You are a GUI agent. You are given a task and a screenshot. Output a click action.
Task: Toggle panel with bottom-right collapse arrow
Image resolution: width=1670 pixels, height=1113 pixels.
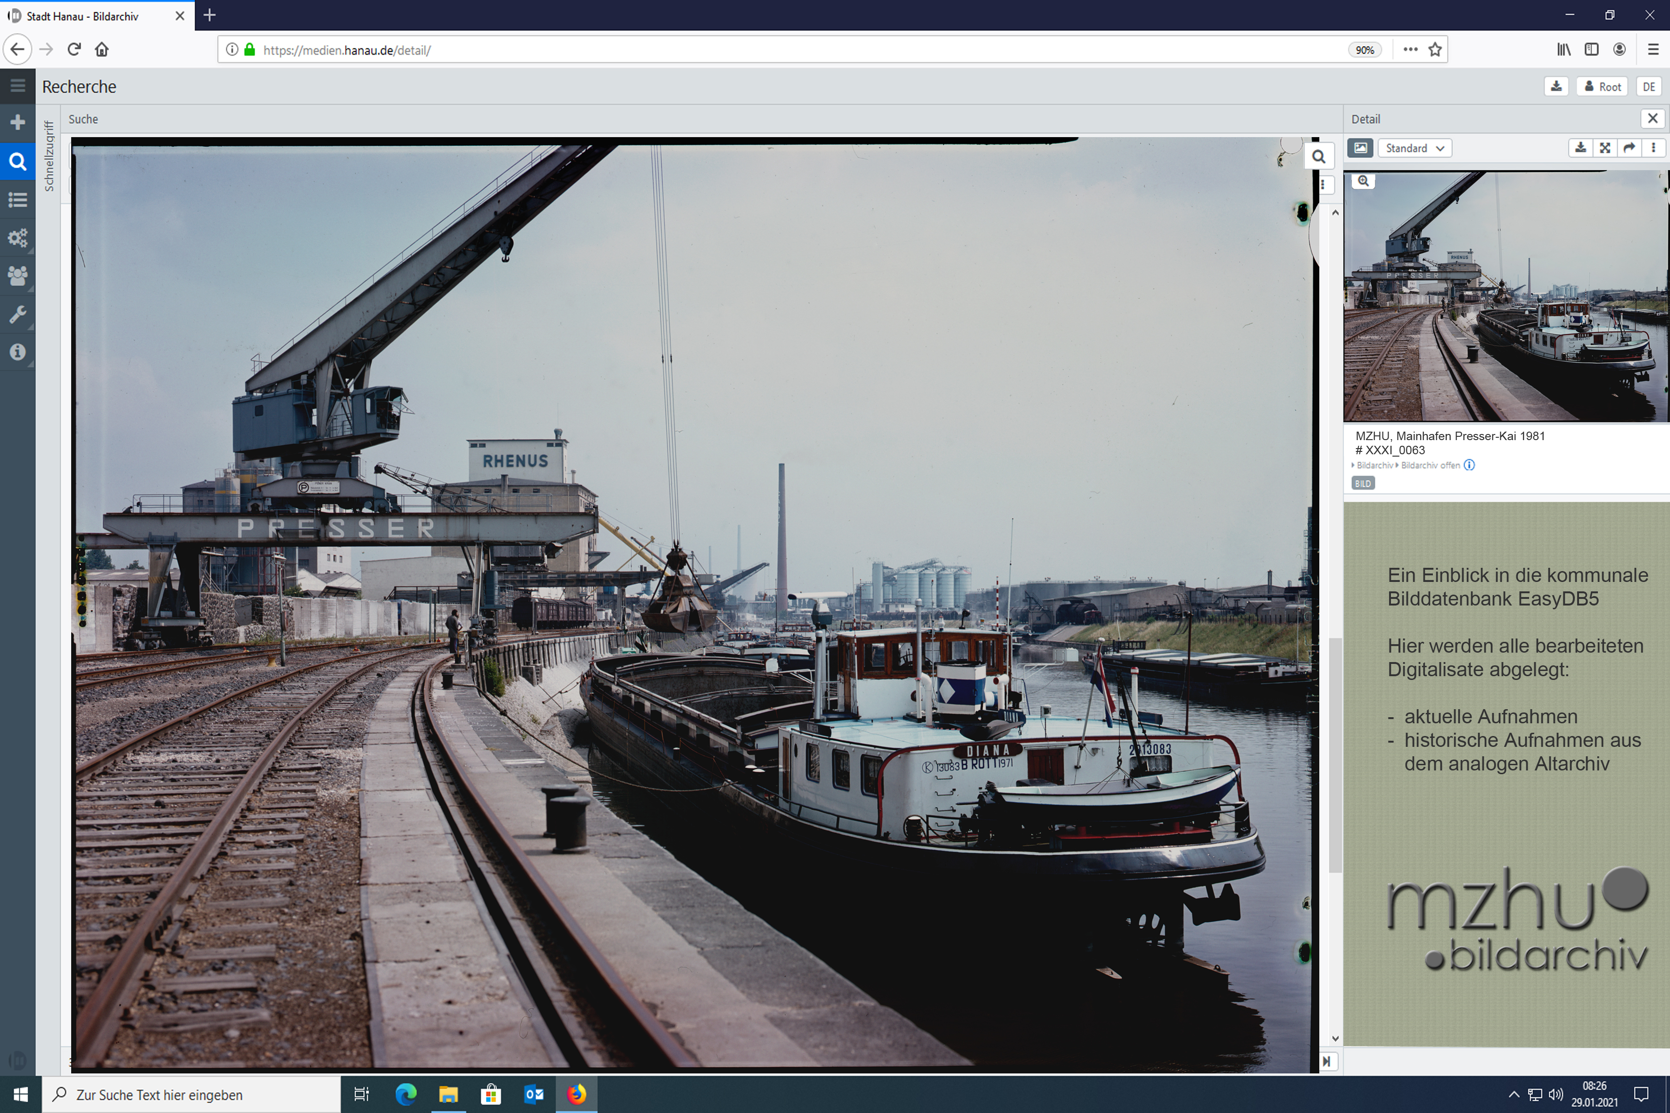[x=1326, y=1061]
